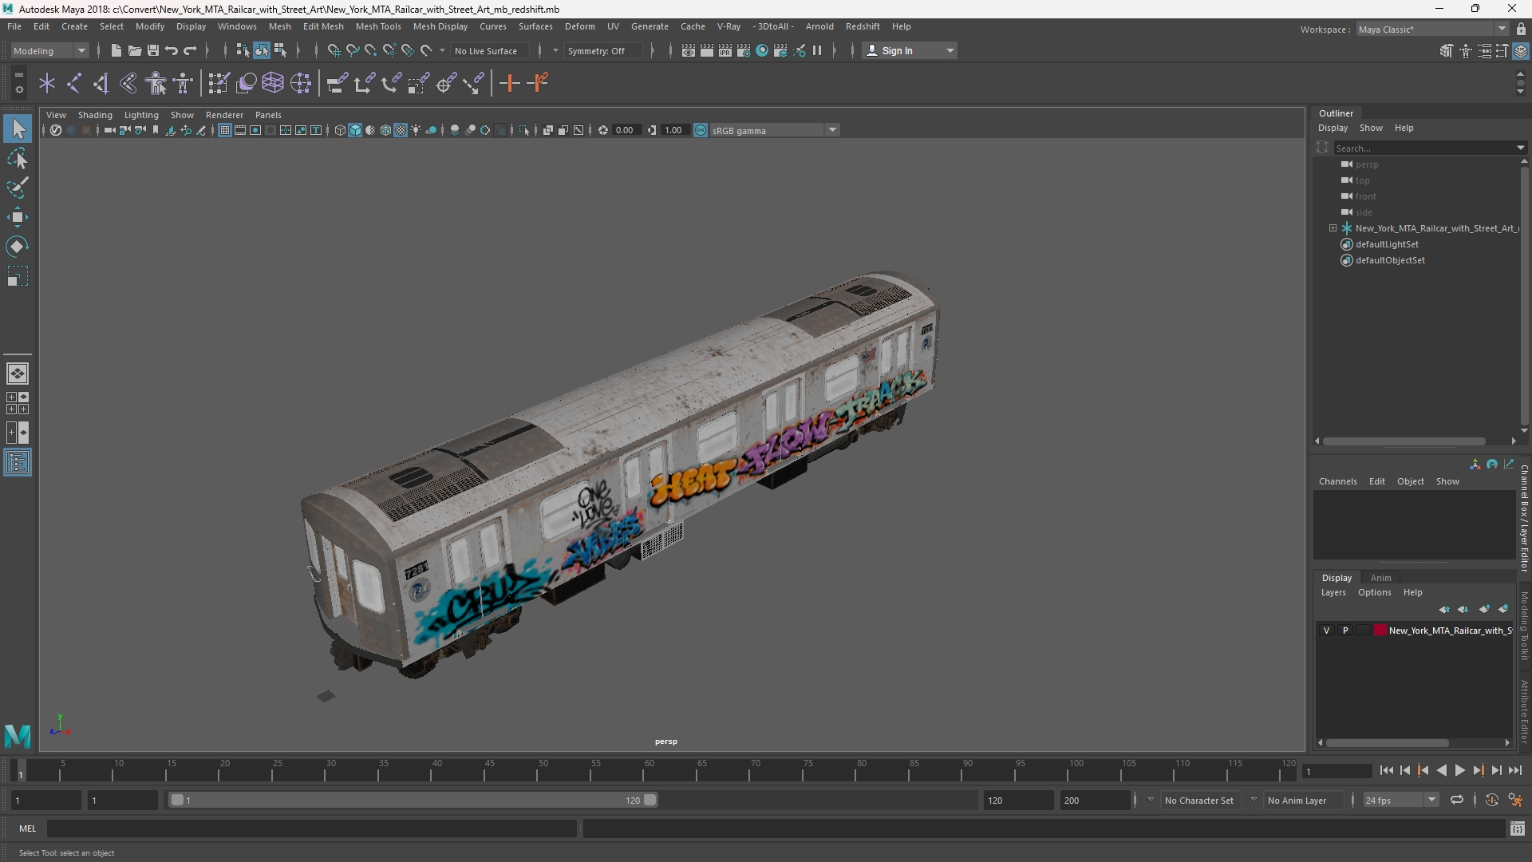Go to start of playback range
This screenshot has width=1532, height=862.
1386,770
